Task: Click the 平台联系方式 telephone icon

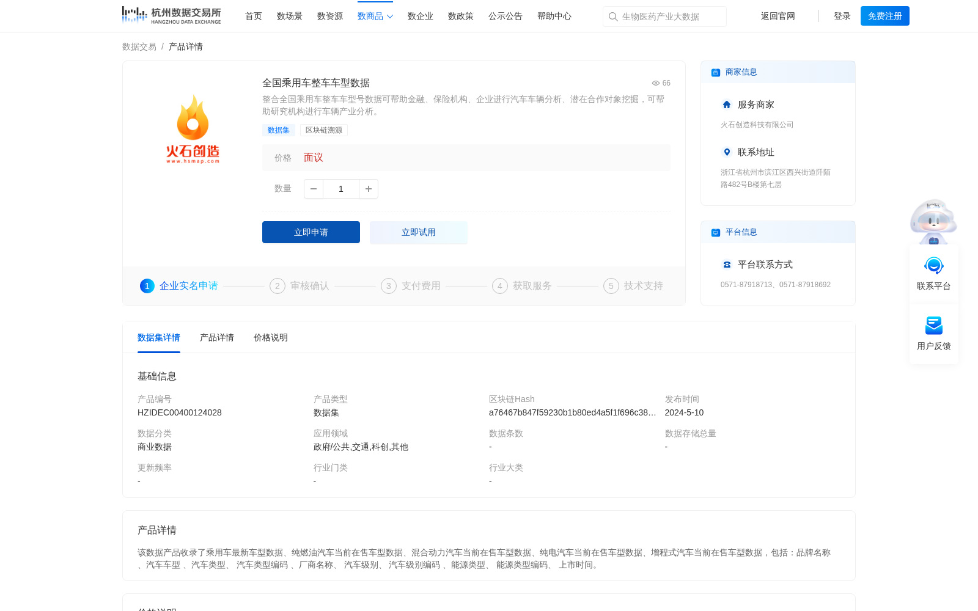Action: (x=727, y=265)
